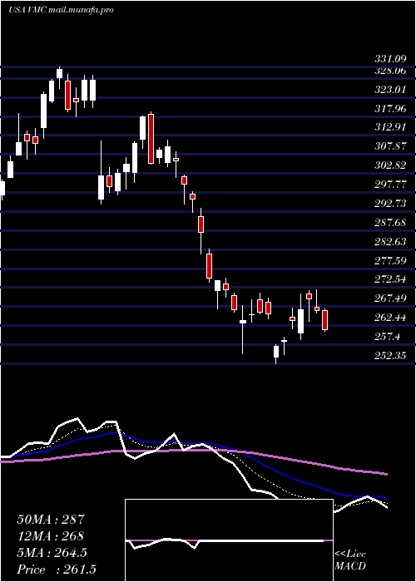Select the 331.09 price label
Screen dimensions: 416x582
(x=389, y=59)
